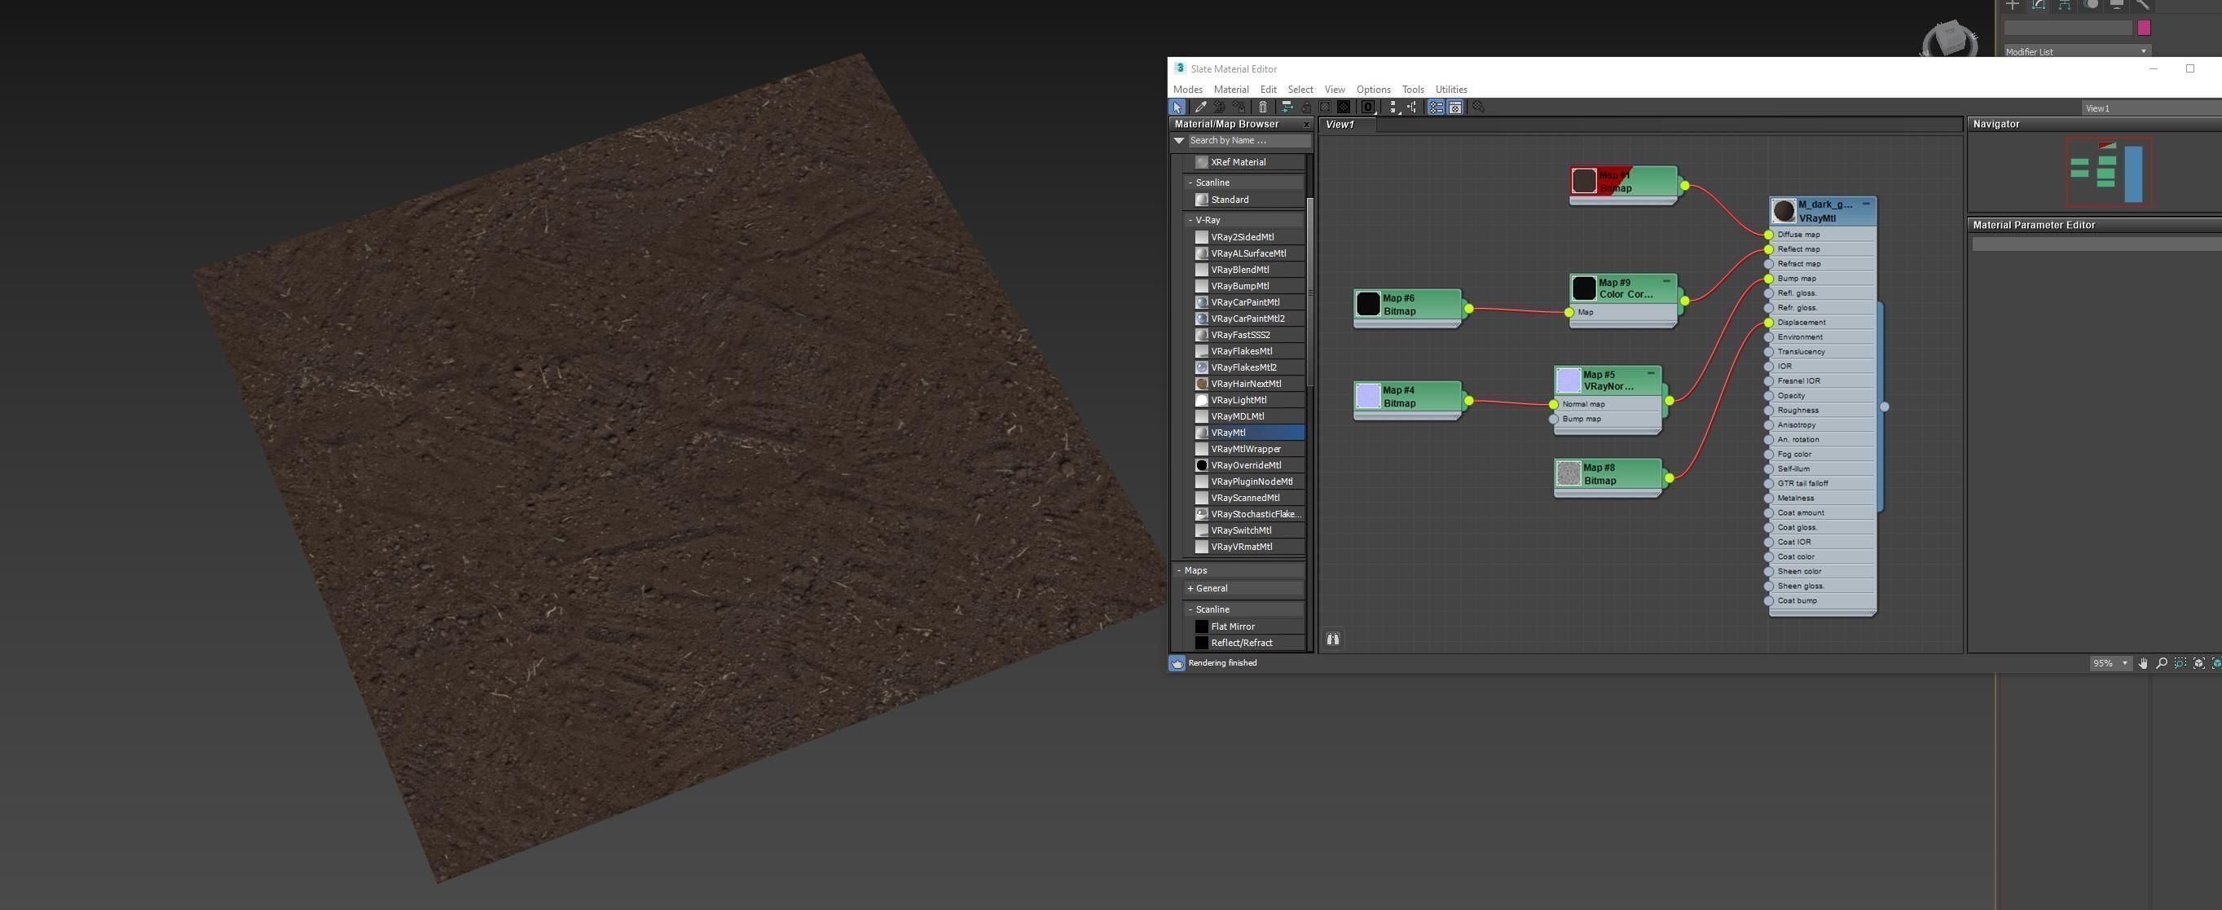Toggle Parameter Editor panel icon
Image resolution: width=2222 pixels, height=910 pixels.
tap(1455, 107)
